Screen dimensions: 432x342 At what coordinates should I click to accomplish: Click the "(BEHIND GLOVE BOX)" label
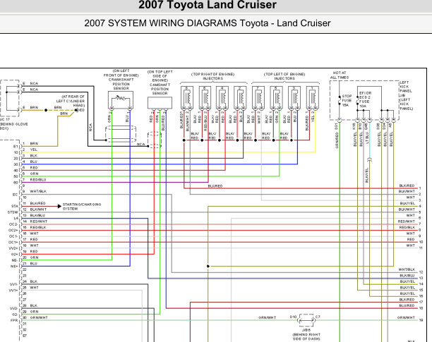point(13,126)
